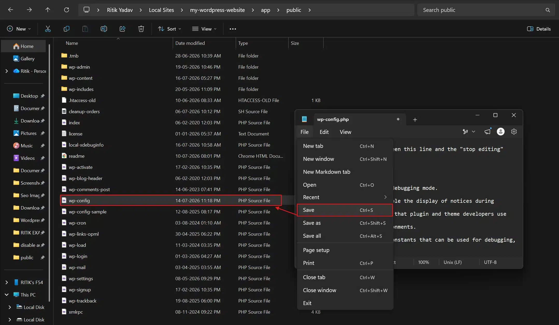Add a new Notepad tab with plus
This screenshot has width=559, height=325.
(x=415, y=120)
